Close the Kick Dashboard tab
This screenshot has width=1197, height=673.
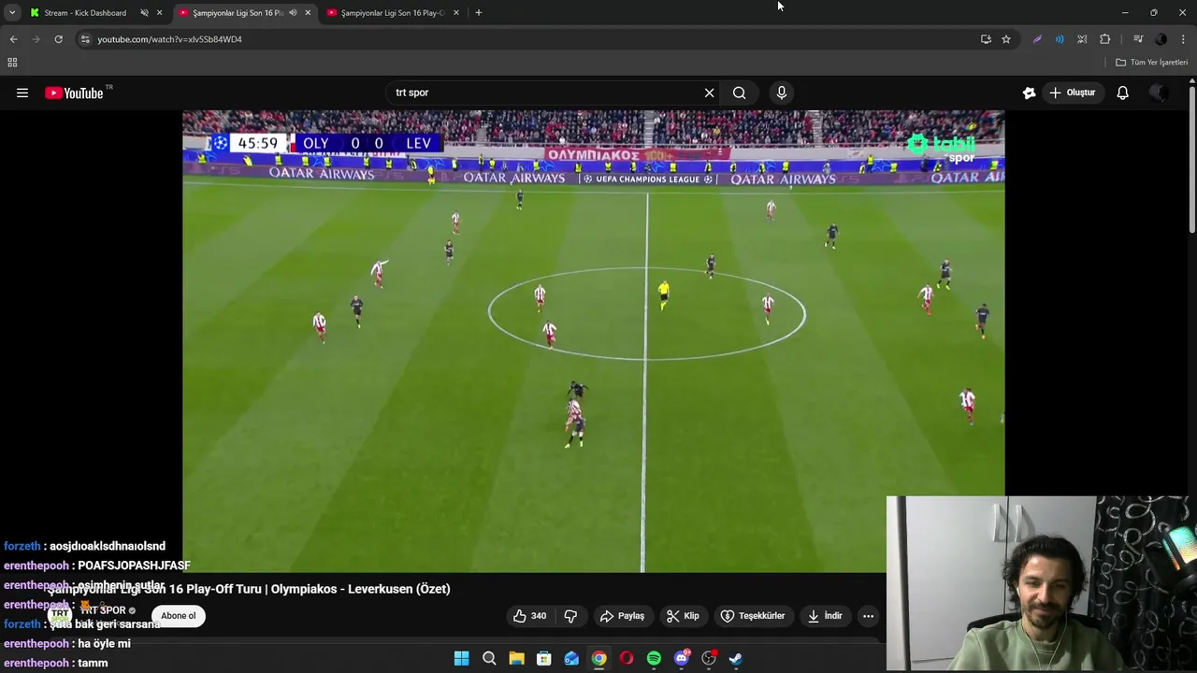pos(159,13)
